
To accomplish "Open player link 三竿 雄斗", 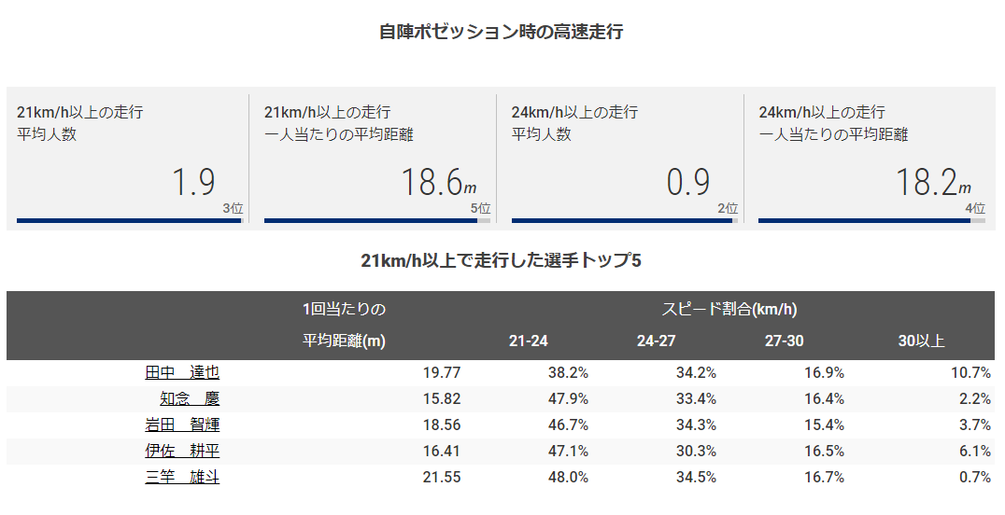I will (182, 477).
